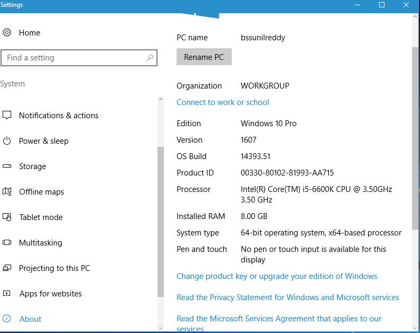The image size is (420, 333).
Task: Select edition text Windows 10 Pro
Action: (x=268, y=124)
